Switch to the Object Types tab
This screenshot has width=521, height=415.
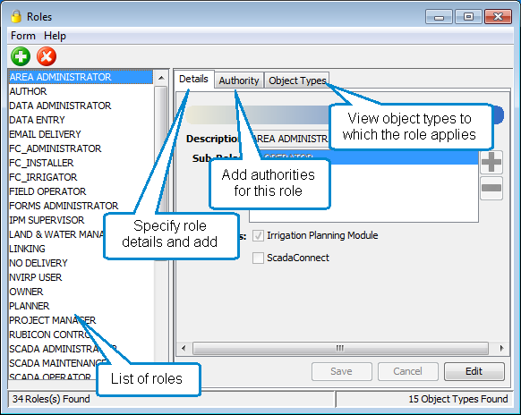click(x=297, y=80)
